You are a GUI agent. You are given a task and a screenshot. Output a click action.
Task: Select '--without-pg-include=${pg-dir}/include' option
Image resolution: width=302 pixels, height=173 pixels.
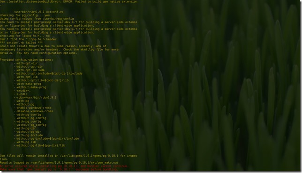(x=46, y=139)
